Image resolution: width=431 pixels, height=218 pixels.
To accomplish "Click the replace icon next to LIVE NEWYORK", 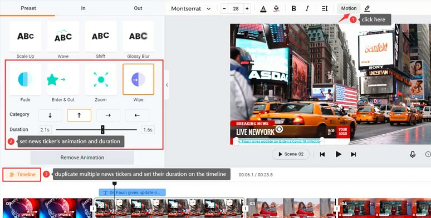I will [279, 129].
